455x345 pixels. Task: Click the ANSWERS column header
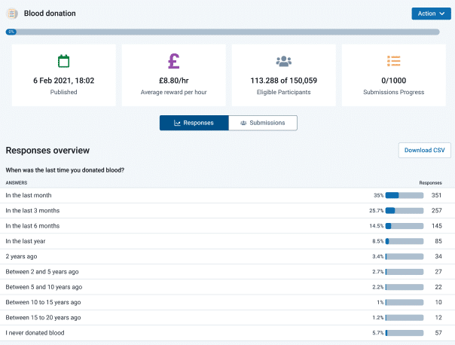17,183
